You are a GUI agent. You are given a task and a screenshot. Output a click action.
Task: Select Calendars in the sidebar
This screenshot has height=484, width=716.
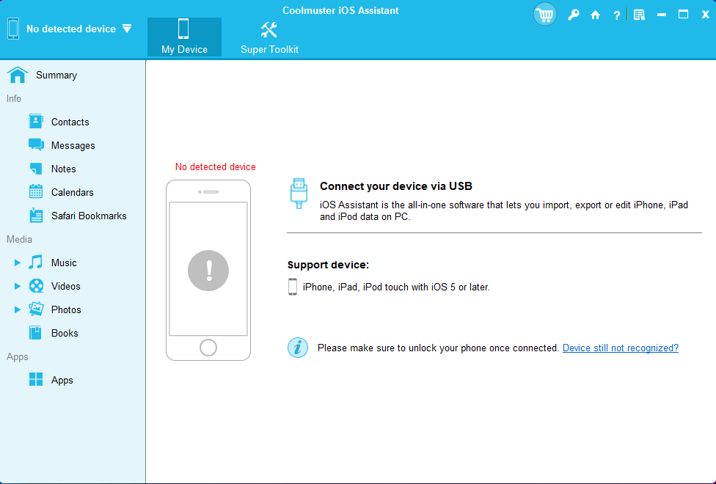[x=72, y=192]
